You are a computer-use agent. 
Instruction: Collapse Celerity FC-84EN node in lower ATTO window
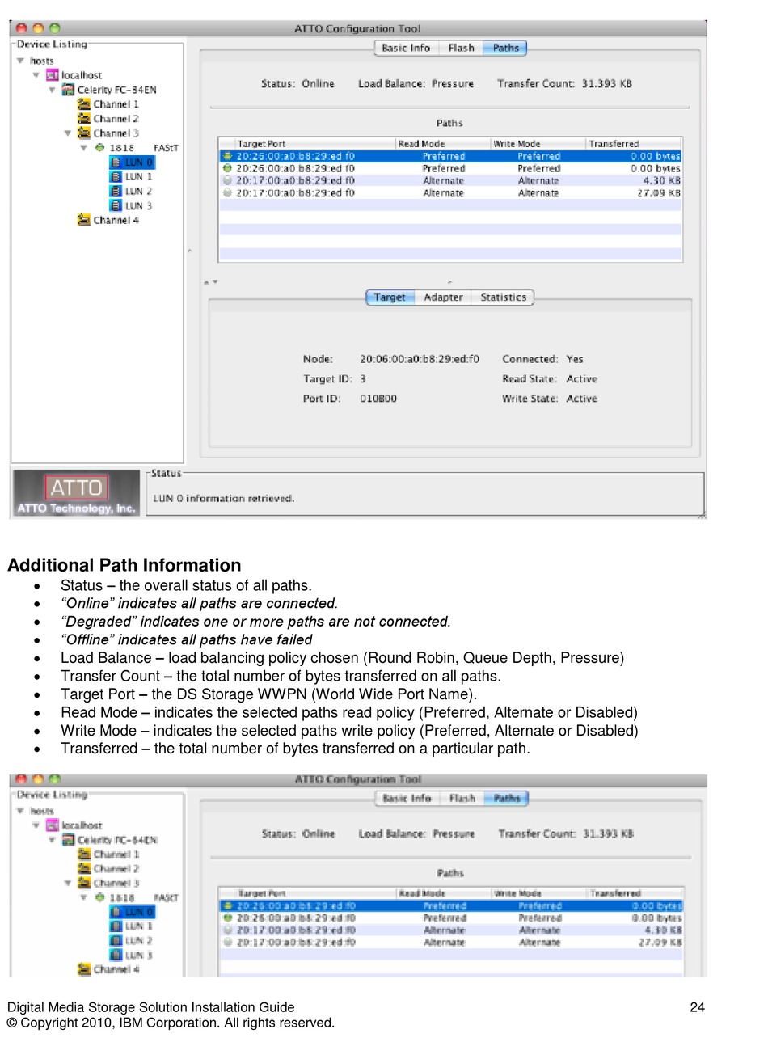pyautogui.click(x=53, y=840)
